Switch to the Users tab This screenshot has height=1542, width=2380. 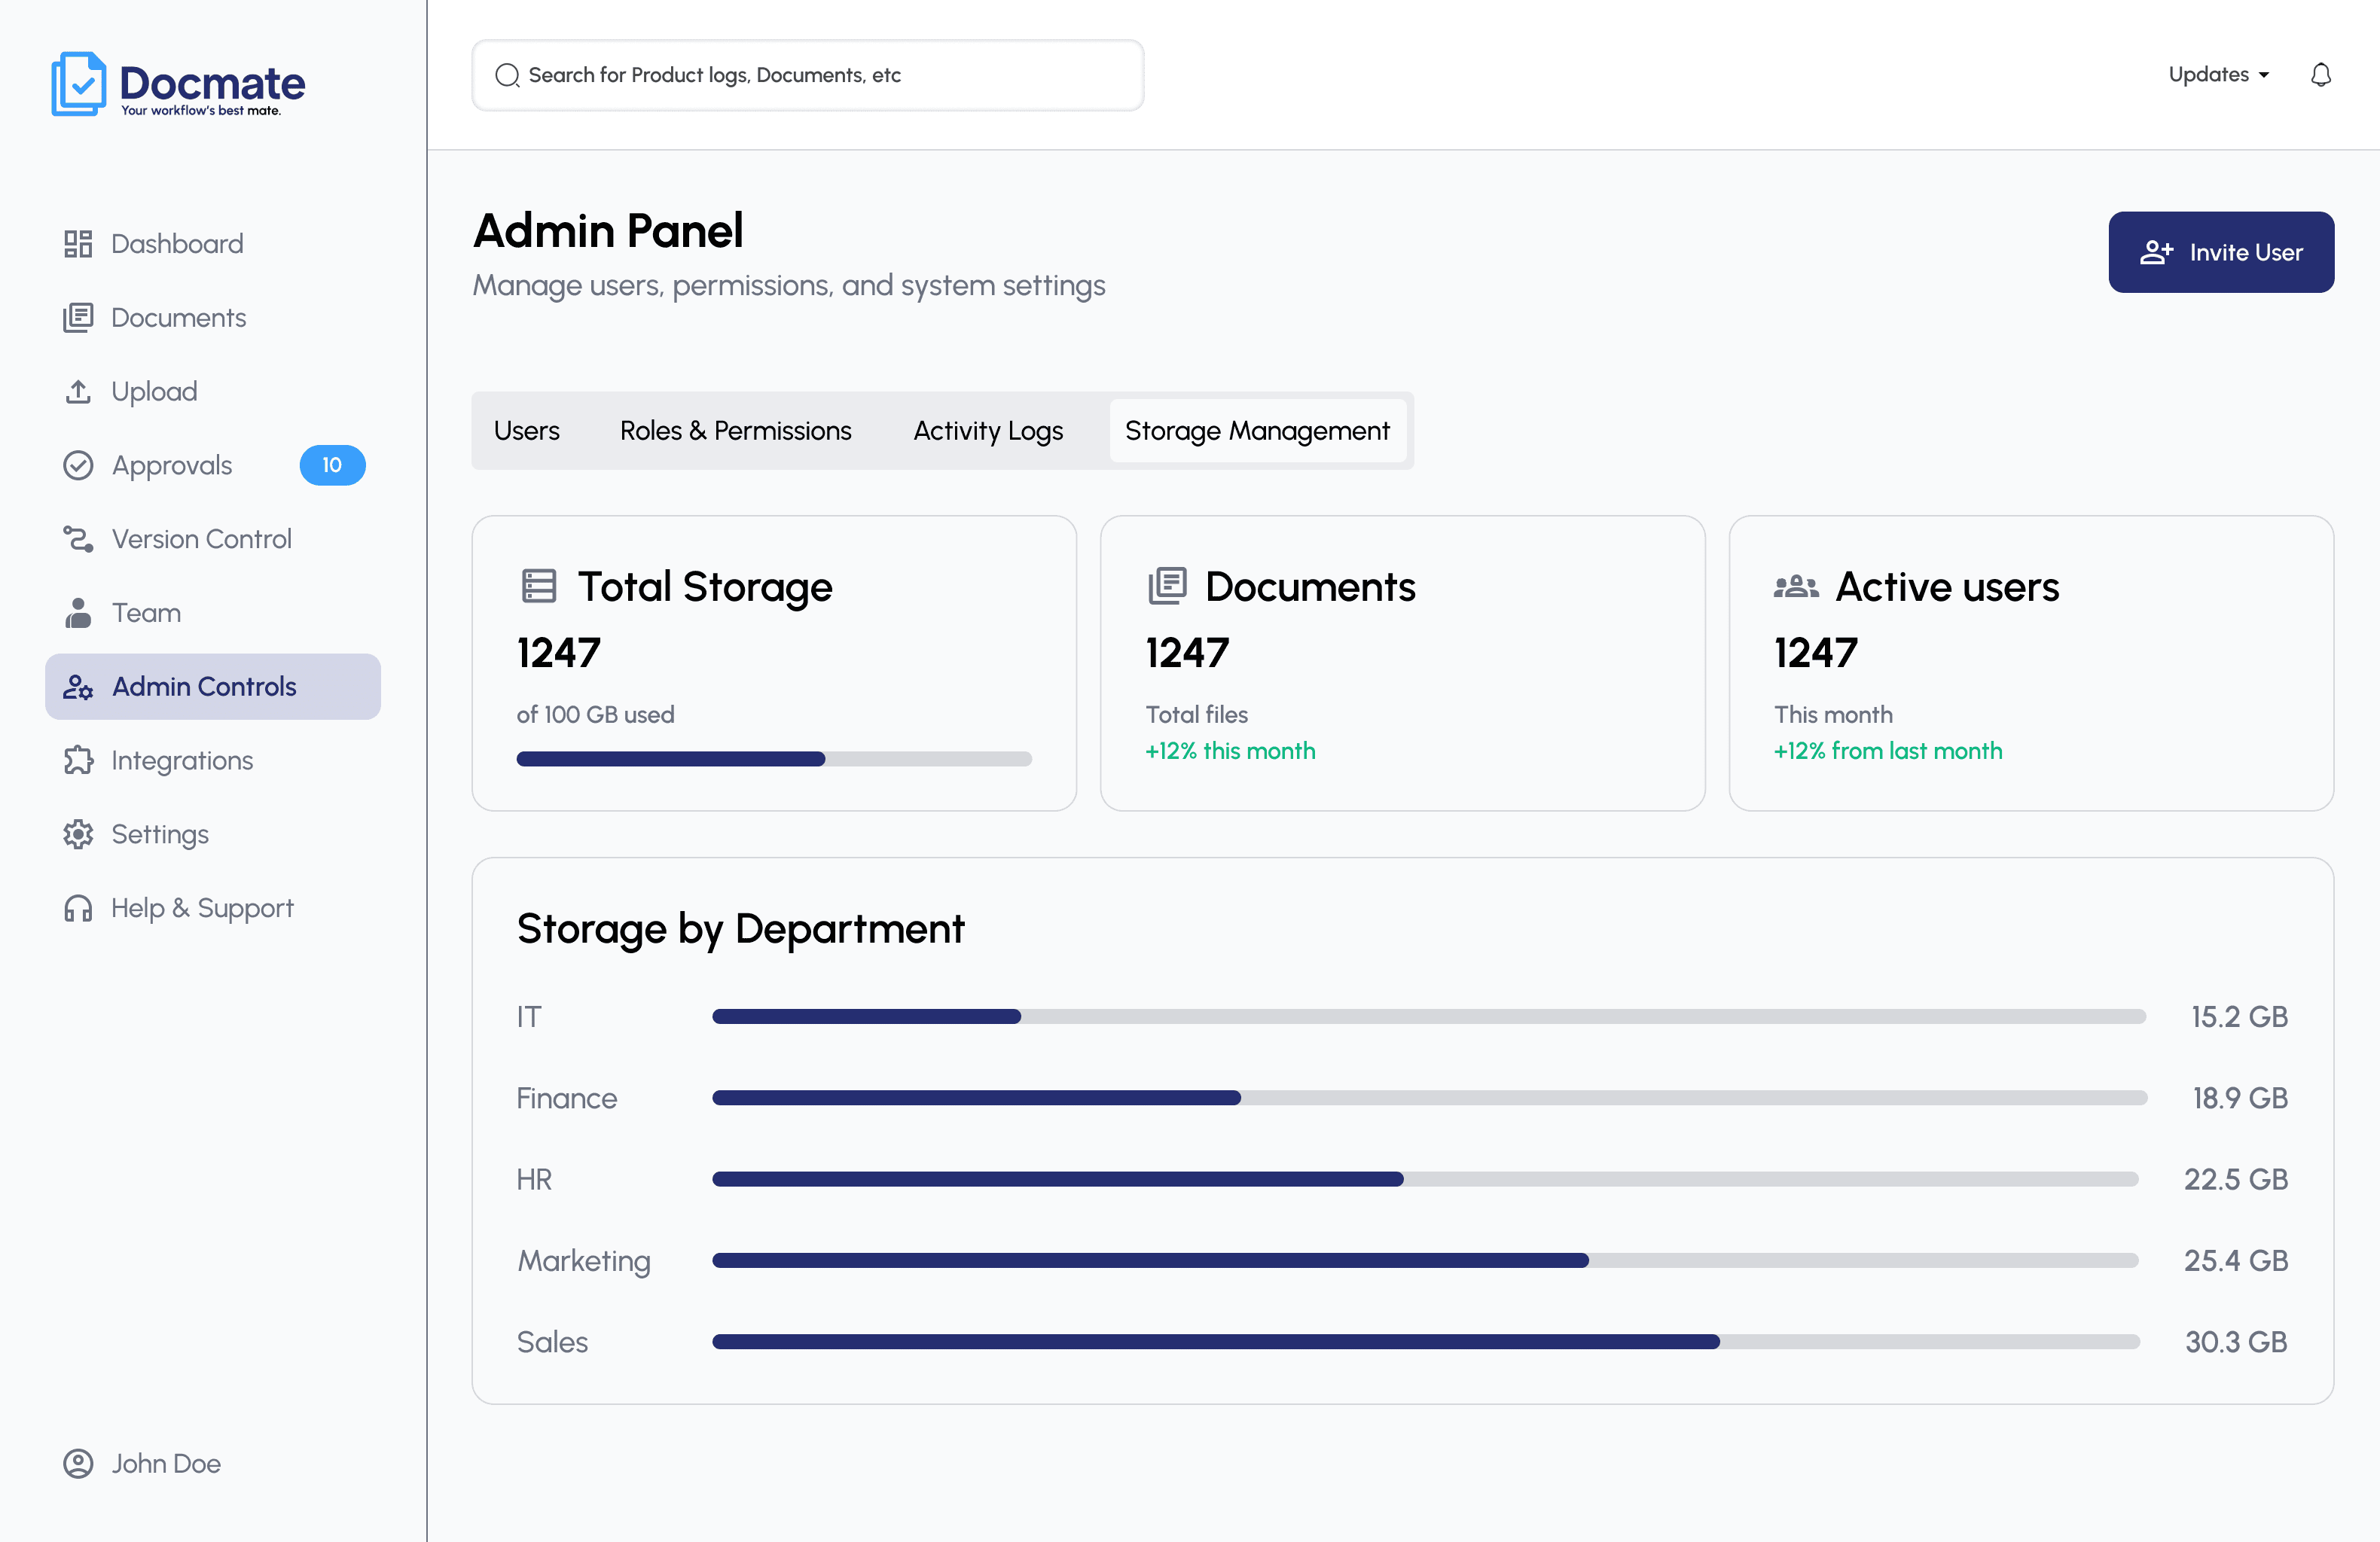(x=527, y=431)
